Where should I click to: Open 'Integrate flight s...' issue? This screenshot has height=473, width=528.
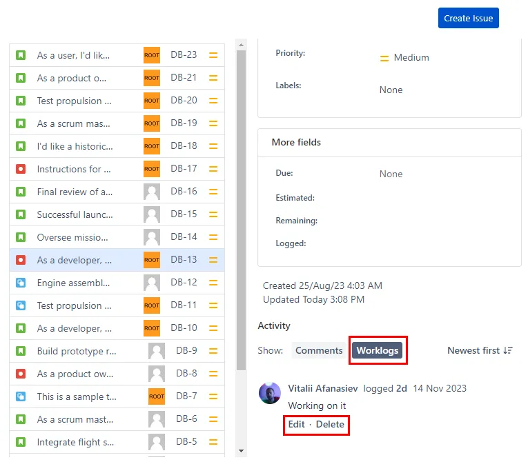pyautogui.click(x=75, y=442)
